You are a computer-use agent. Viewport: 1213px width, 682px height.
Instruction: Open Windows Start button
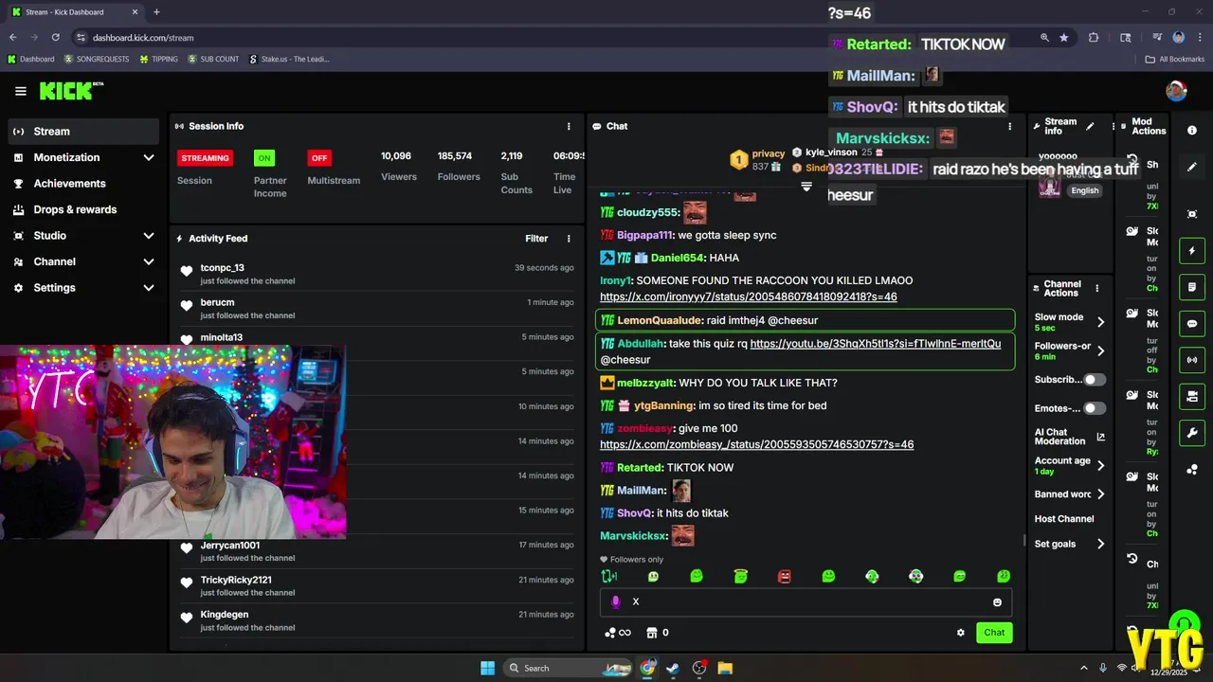[487, 668]
